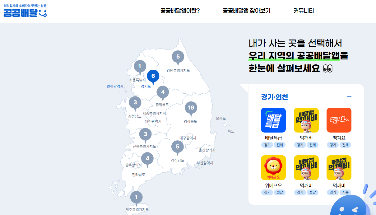Click the 인천광역시 label on map
Screen dimensions: 376x215
coord(115,86)
